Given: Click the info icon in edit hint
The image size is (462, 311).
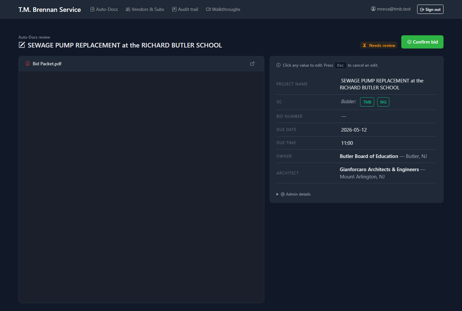Looking at the screenshot, I should 279,65.
